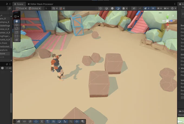This screenshot has height=124, width=184.
Task: Toggle Hierarchy panel lock icon
Action: click(x=7, y=4)
